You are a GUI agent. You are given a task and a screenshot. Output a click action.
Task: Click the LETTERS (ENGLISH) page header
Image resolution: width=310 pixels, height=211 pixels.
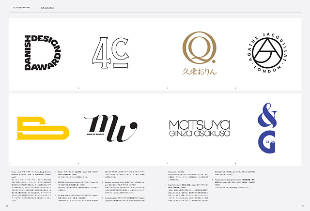pyautogui.click(x=21, y=8)
